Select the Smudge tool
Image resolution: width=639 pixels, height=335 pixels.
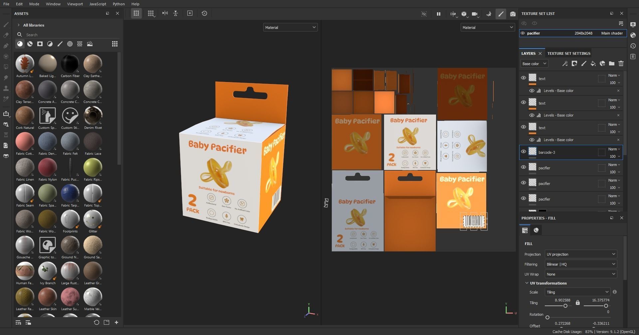(6, 78)
